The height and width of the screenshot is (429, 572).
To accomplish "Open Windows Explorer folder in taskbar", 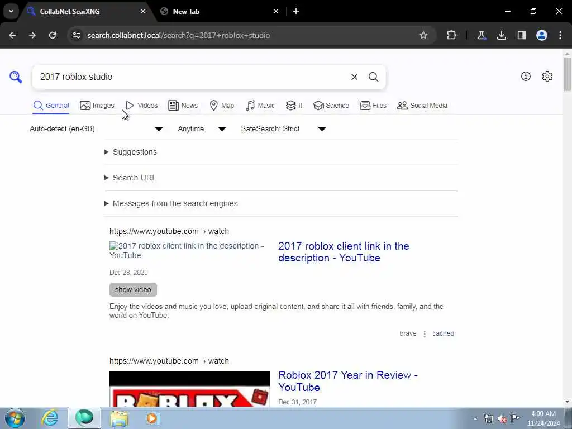I will 119,418.
